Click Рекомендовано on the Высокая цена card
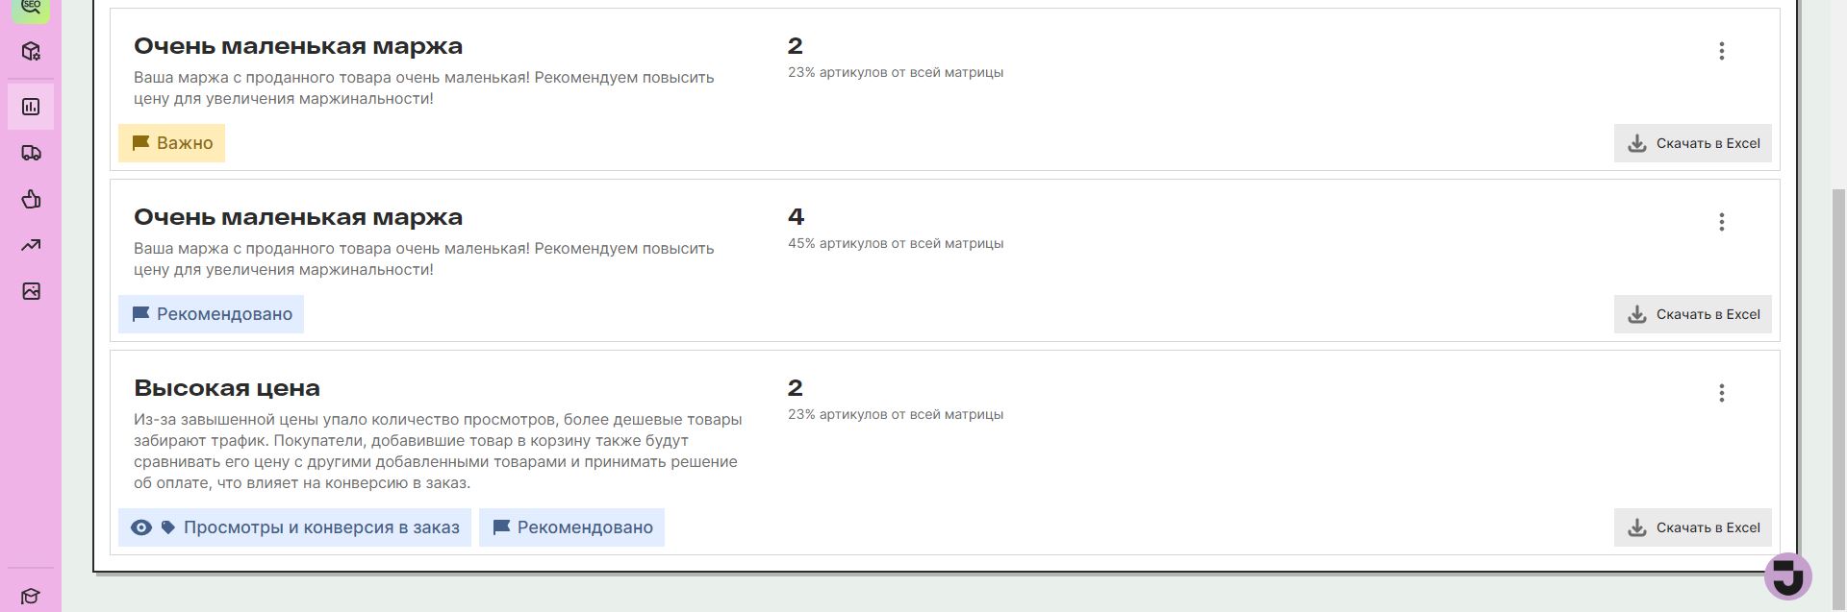This screenshot has height=612, width=1847. [x=571, y=526]
